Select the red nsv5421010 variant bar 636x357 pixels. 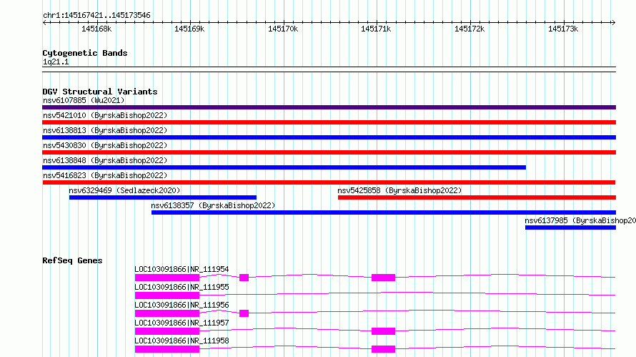click(x=329, y=122)
